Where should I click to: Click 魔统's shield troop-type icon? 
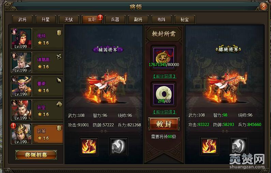(59, 32)
